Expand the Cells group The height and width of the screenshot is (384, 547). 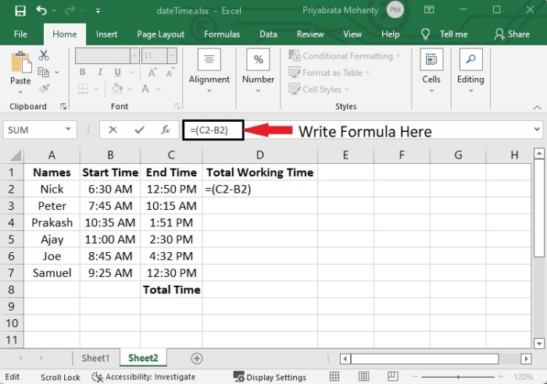431,72
